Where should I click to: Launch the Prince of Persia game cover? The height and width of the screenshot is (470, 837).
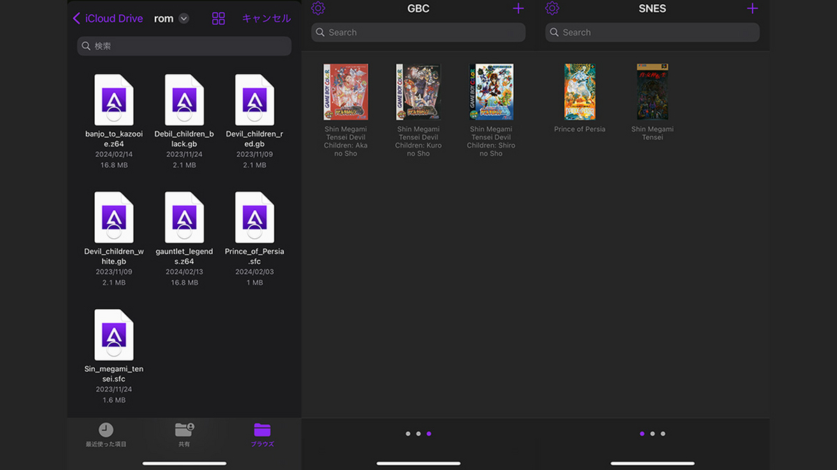click(580, 92)
